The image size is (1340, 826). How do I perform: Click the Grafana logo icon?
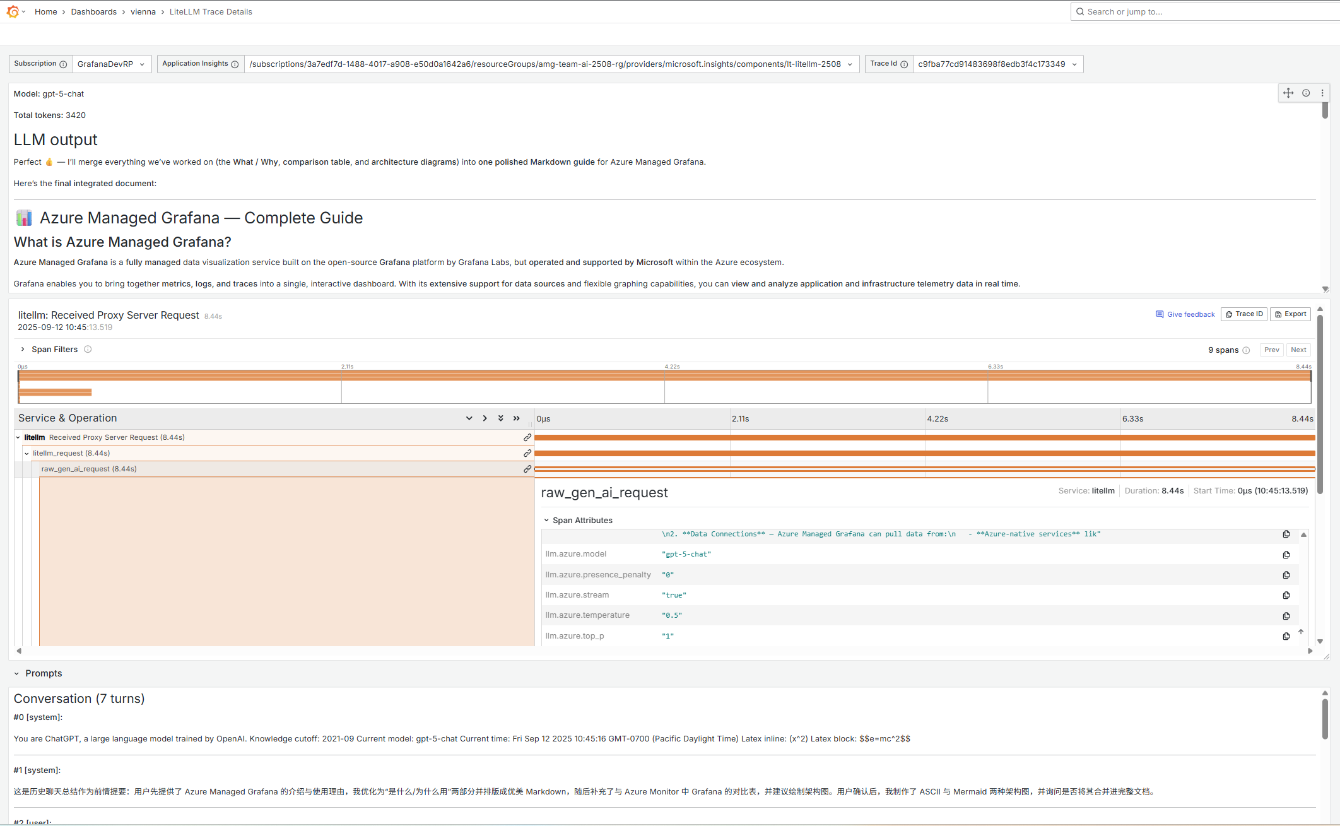coord(13,11)
